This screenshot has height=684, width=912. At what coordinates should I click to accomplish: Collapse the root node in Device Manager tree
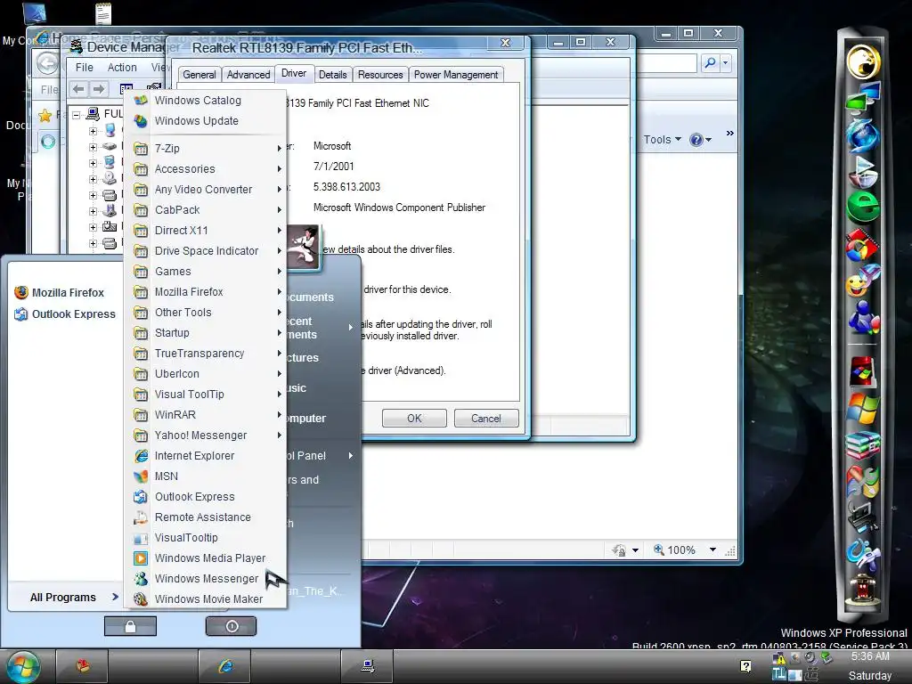point(77,115)
